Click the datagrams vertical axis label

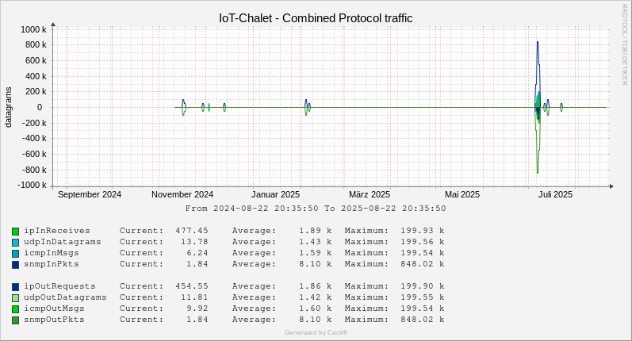[8, 107]
